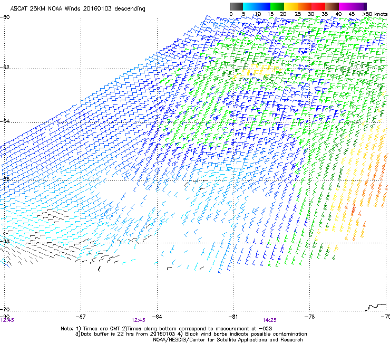Click 'NOAA/NESDIS/Center for Satellite Applications and Research' credit
This screenshot has width=390, height=343.
(228, 340)
